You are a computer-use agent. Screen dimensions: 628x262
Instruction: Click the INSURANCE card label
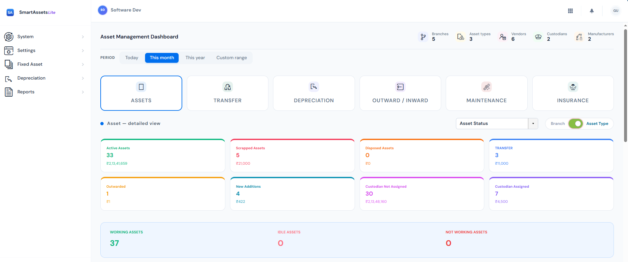click(573, 101)
